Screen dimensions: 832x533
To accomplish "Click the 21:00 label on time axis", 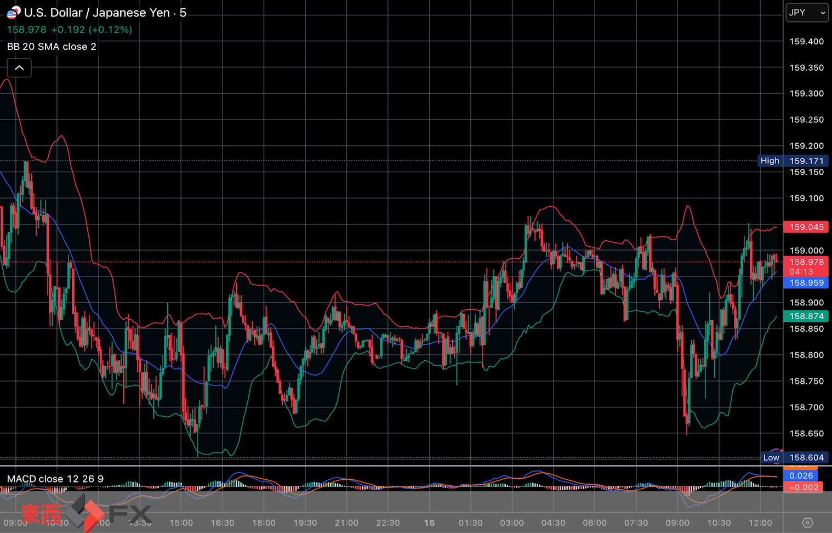I will [346, 523].
